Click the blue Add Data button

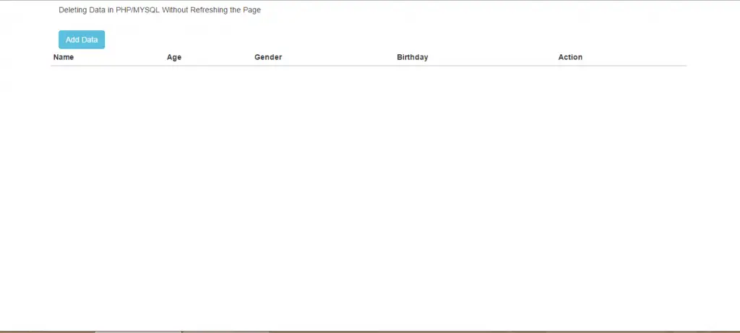coord(82,40)
